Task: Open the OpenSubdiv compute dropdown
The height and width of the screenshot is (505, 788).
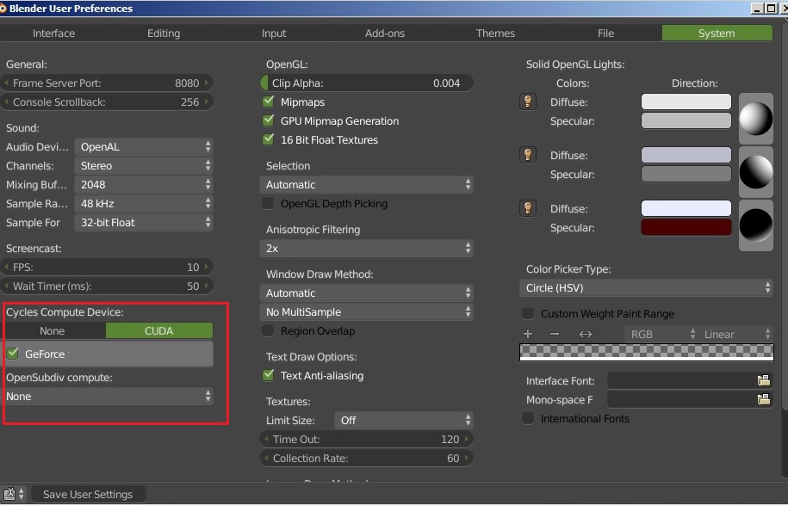Action: 108,397
